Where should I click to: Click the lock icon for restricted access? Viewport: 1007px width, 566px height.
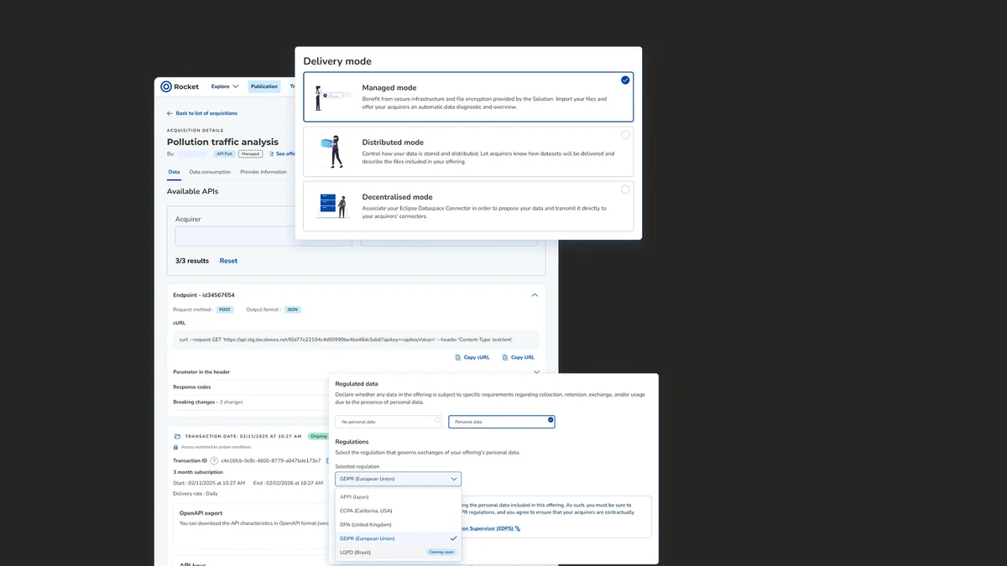(175, 447)
